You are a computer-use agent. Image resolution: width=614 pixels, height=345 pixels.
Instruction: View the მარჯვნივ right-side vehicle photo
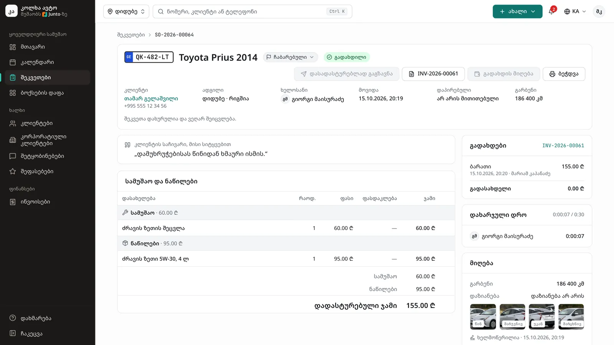tap(512, 317)
